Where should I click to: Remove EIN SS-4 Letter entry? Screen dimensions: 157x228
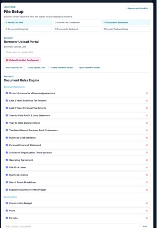147,168
